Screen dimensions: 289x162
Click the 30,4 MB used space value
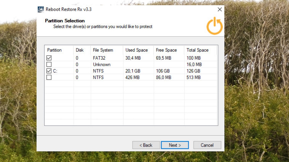[x=133, y=58]
